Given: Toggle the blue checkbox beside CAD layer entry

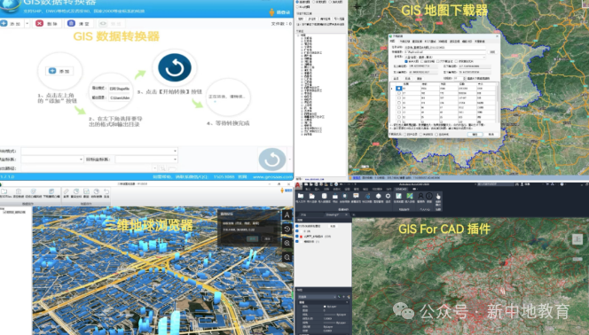Looking at the screenshot, I should 297,226.
